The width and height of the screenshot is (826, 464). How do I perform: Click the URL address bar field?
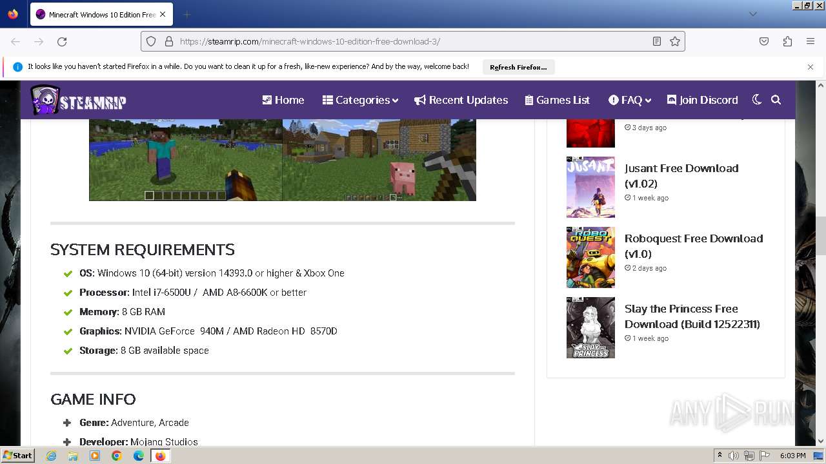pos(413,41)
